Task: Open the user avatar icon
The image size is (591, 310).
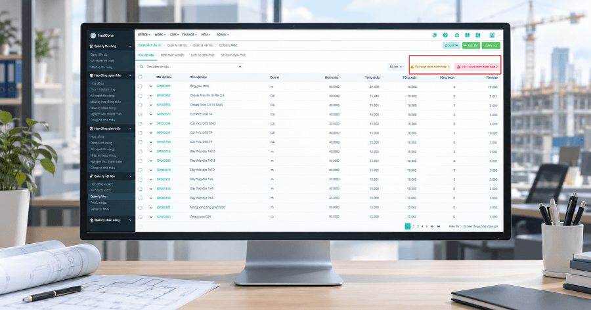Action: click(492, 35)
